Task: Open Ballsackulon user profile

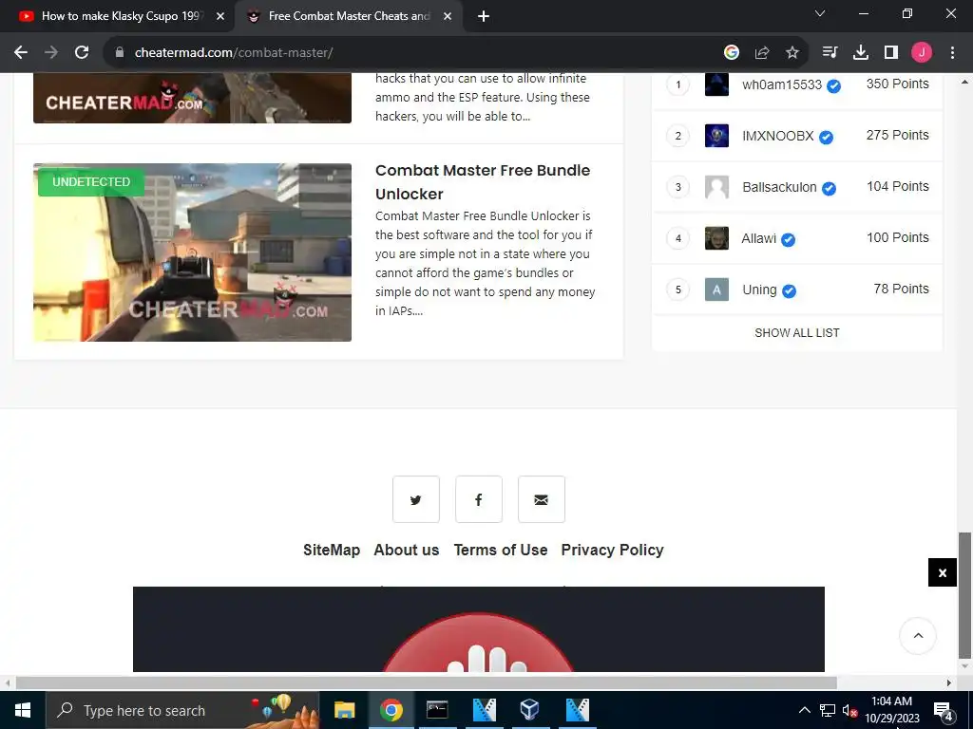Action: coord(779,187)
